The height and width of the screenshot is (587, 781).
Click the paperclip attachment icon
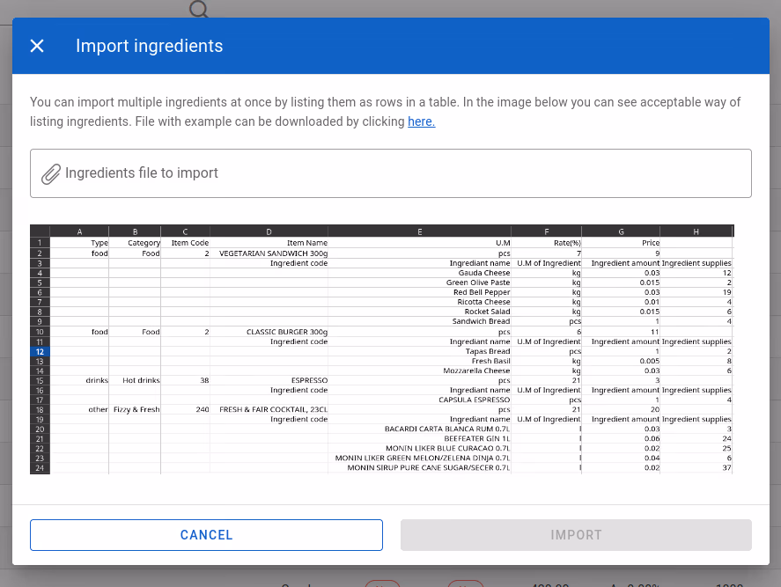pyautogui.click(x=51, y=173)
